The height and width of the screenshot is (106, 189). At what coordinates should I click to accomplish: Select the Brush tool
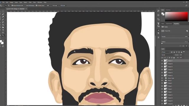(x=3, y=19)
